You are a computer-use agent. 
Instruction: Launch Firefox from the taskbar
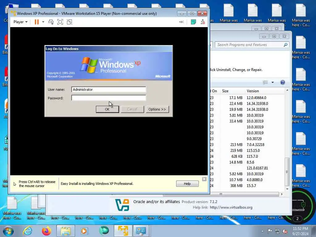pyautogui.click(x=46, y=231)
